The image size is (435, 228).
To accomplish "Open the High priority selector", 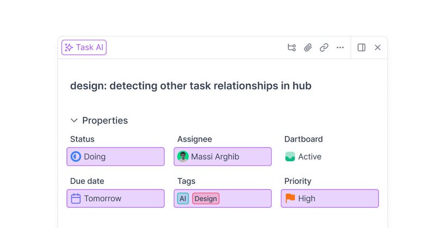I will (330, 199).
